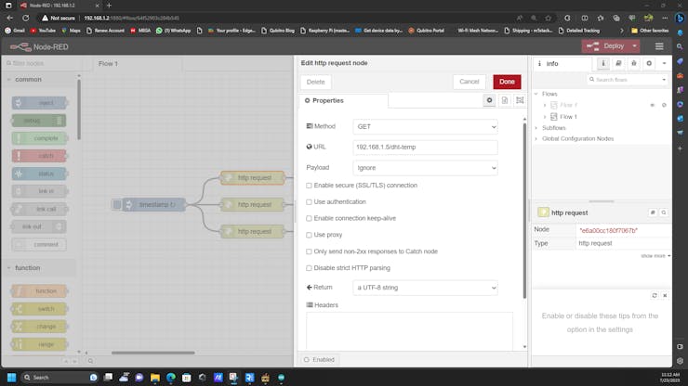The image size is (688, 386).
Task: Tick the Use proxy checkbox
Action: click(x=309, y=235)
